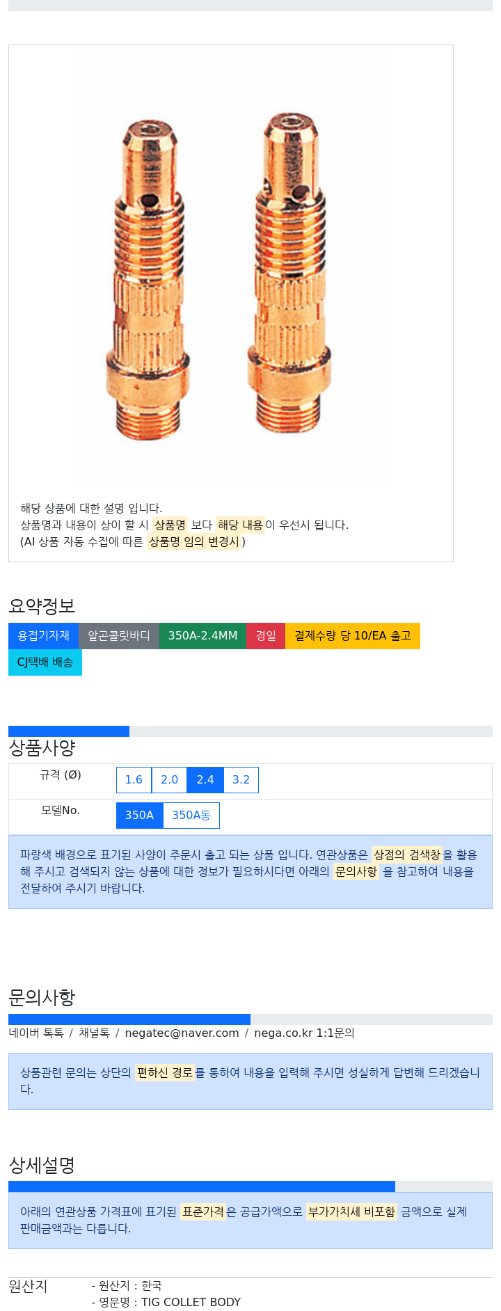This screenshot has height=1311, width=501.
Task: Select the 2.0 diameter option
Action: coord(170,780)
